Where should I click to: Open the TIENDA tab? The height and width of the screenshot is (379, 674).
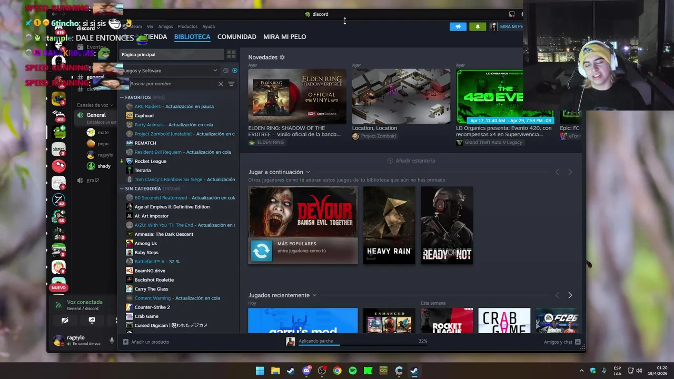155,37
